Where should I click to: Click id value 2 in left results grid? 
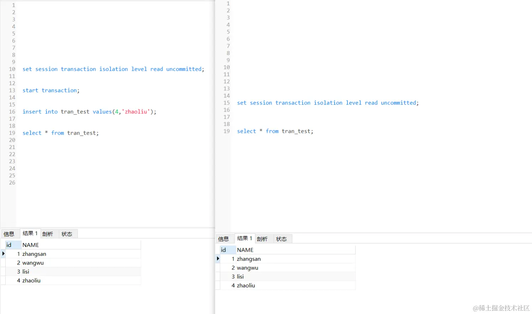[x=14, y=263]
